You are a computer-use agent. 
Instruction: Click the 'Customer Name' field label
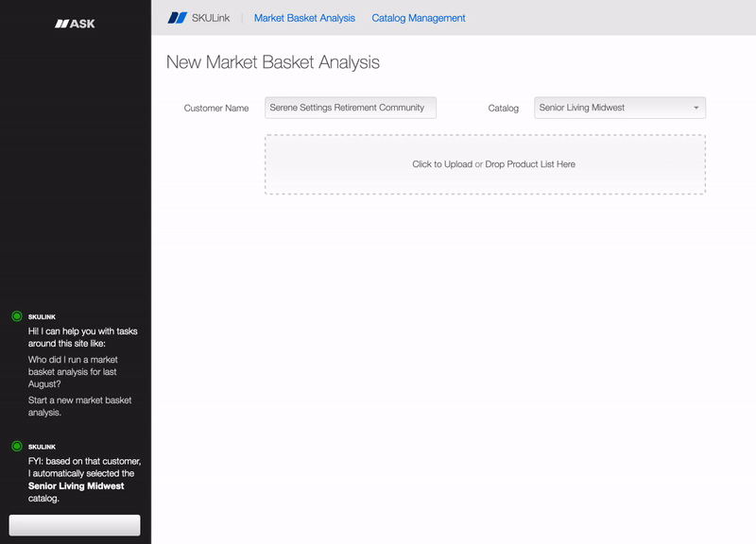click(x=216, y=109)
